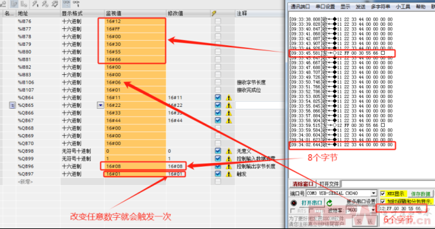The height and width of the screenshot is (229, 435).
Task: Toggle 加时间戳和分包显示 checkbox
Action: 383,201
